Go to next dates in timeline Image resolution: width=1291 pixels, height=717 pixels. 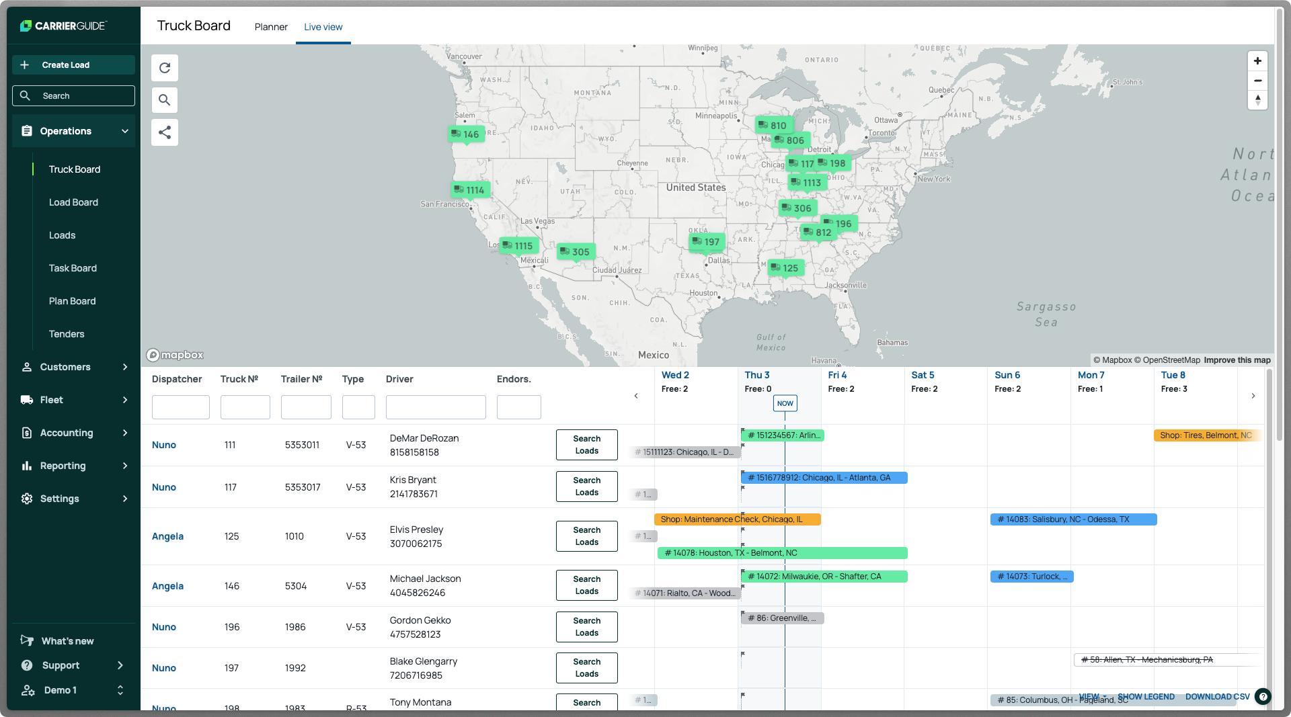click(1253, 396)
